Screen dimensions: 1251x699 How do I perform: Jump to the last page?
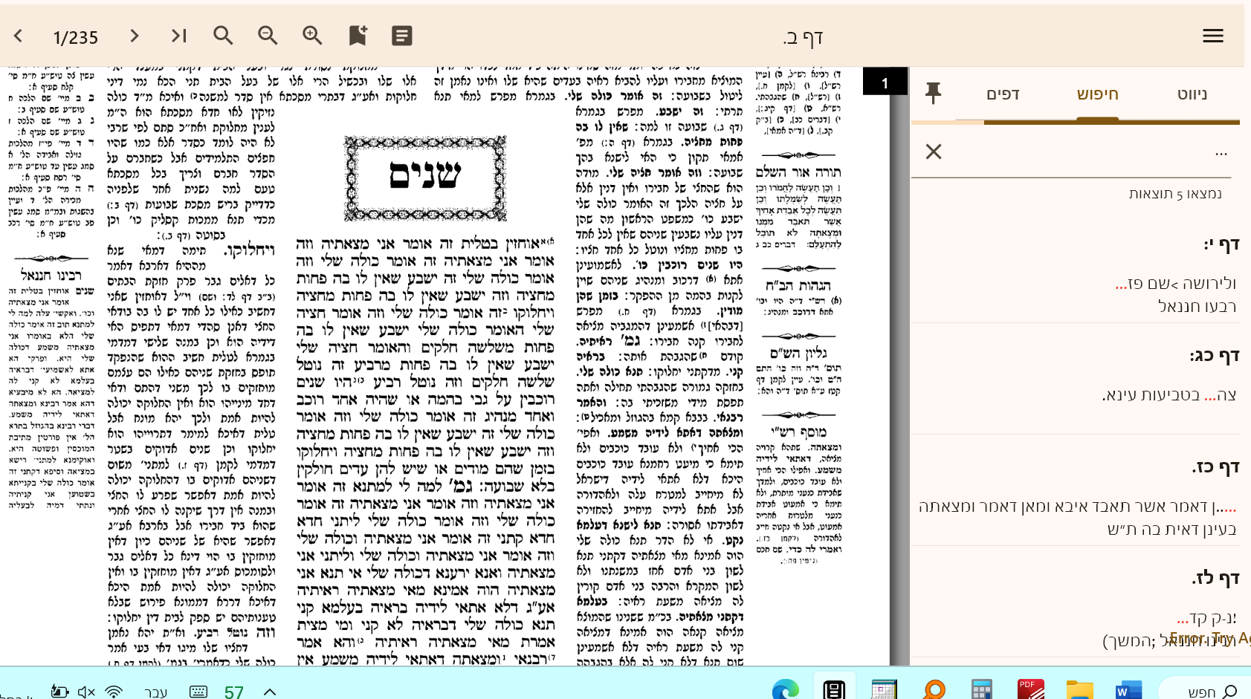tap(178, 36)
